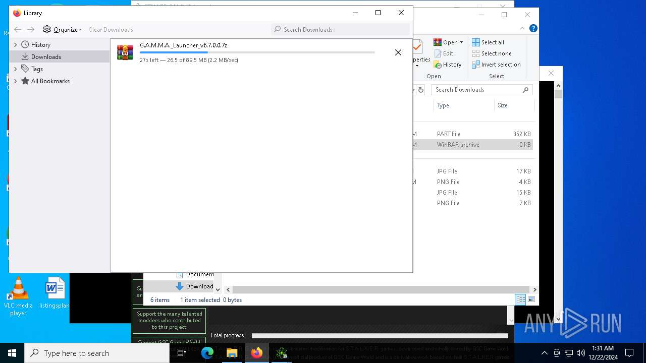Open the Windows Start menu
The height and width of the screenshot is (363, 646).
pos(12,353)
